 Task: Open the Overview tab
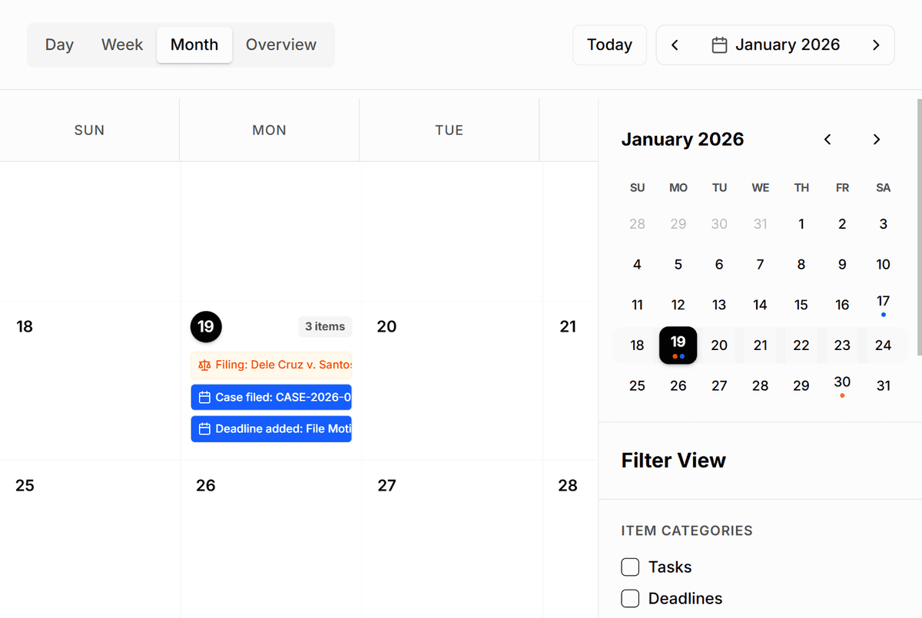[x=281, y=45]
